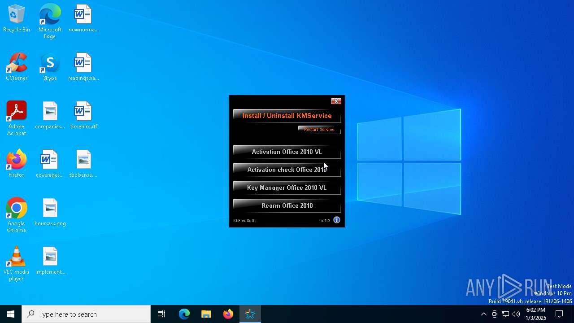Close the Office 2010 activator window

point(336,101)
